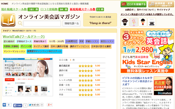
Task: Select the 英検対策あり tag
Action: click(x=40, y=41)
